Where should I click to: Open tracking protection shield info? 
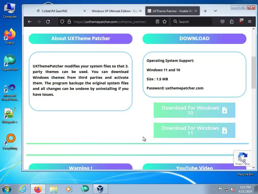click(62, 22)
